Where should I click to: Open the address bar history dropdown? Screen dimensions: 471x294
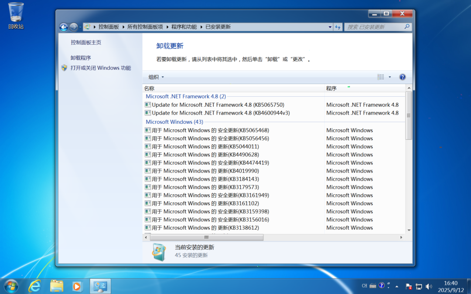click(x=330, y=27)
